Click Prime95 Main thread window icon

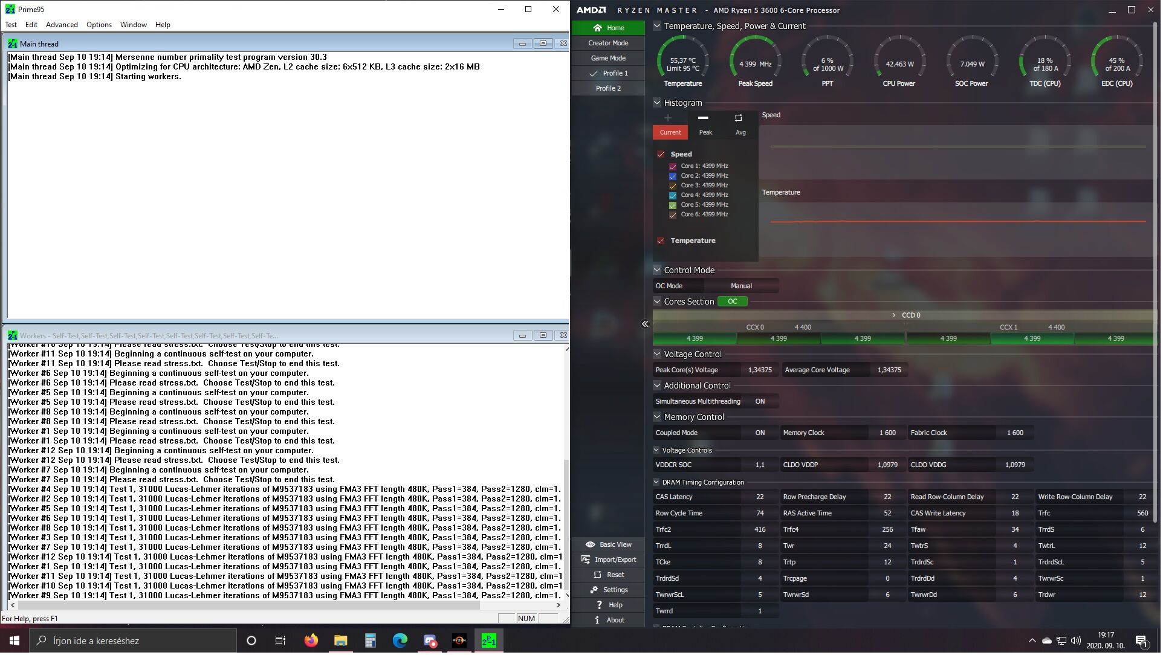click(x=12, y=44)
